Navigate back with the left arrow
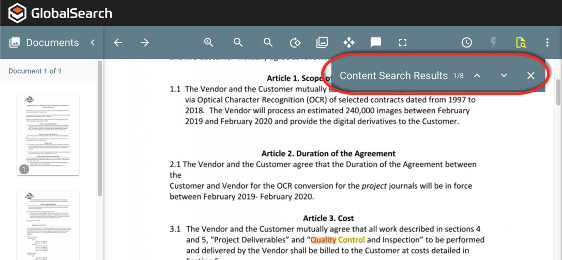Screen dimensions: 562x260 tap(118, 42)
